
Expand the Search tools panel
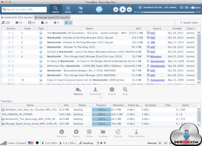pos(189,23)
